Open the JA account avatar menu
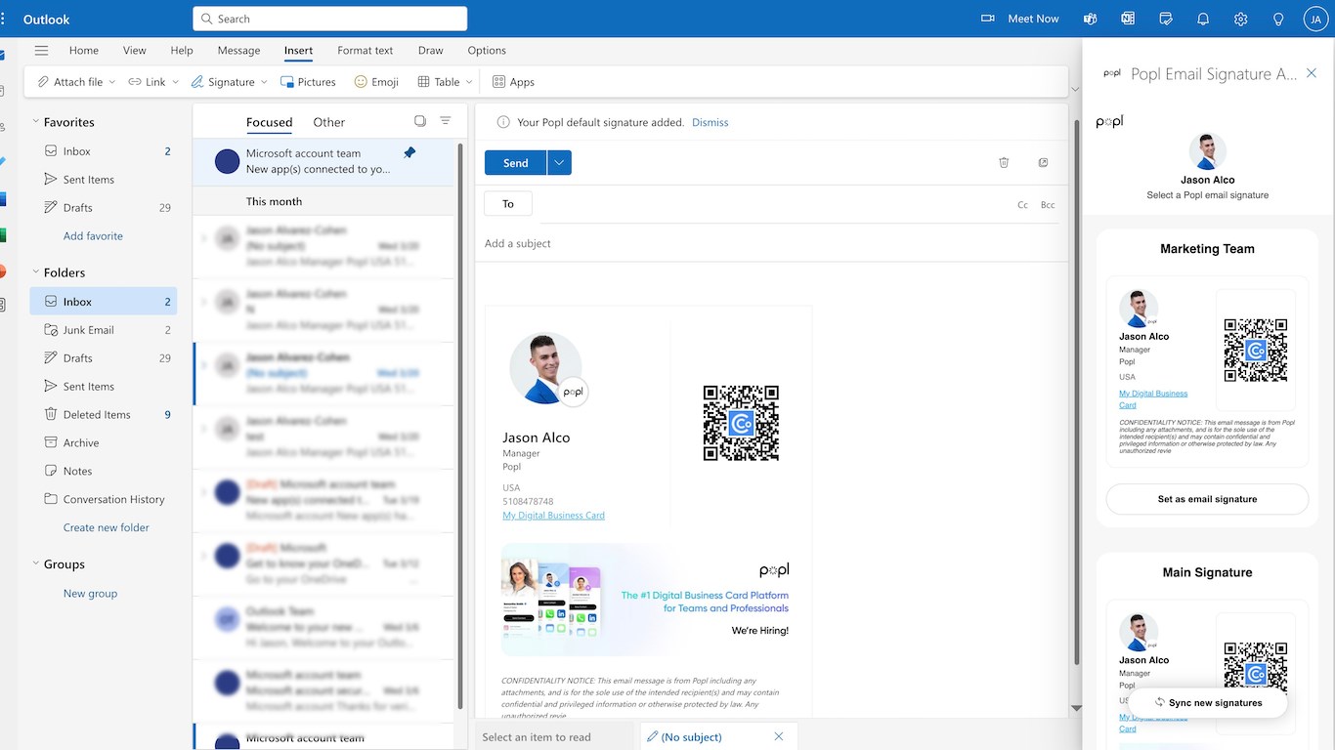The image size is (1335, 750). (1315, 19)
